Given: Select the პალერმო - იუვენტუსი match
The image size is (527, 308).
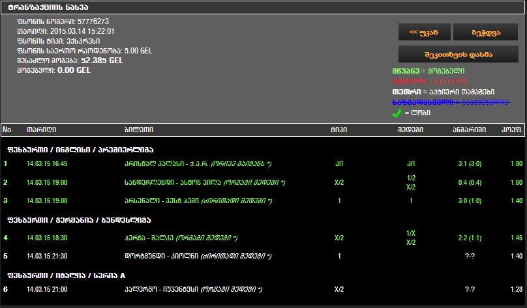Looking at the screenshot, I should coord(194,289).
